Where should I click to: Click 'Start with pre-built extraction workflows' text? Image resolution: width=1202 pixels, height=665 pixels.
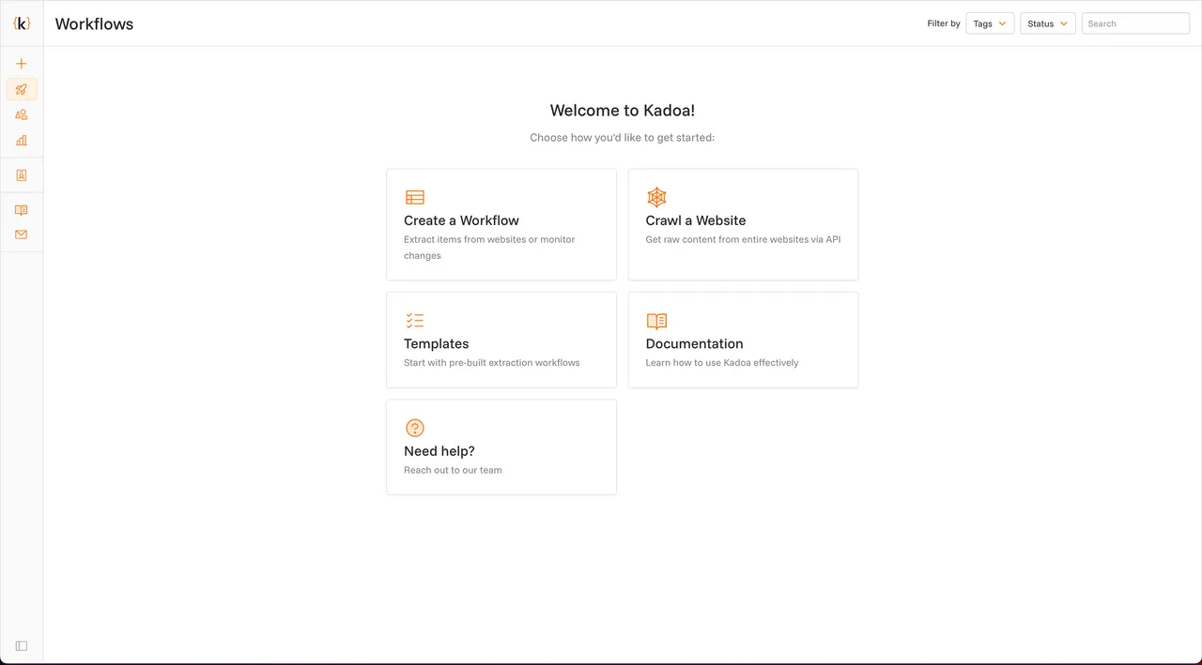pyautogui.click(x=492, y=362)
